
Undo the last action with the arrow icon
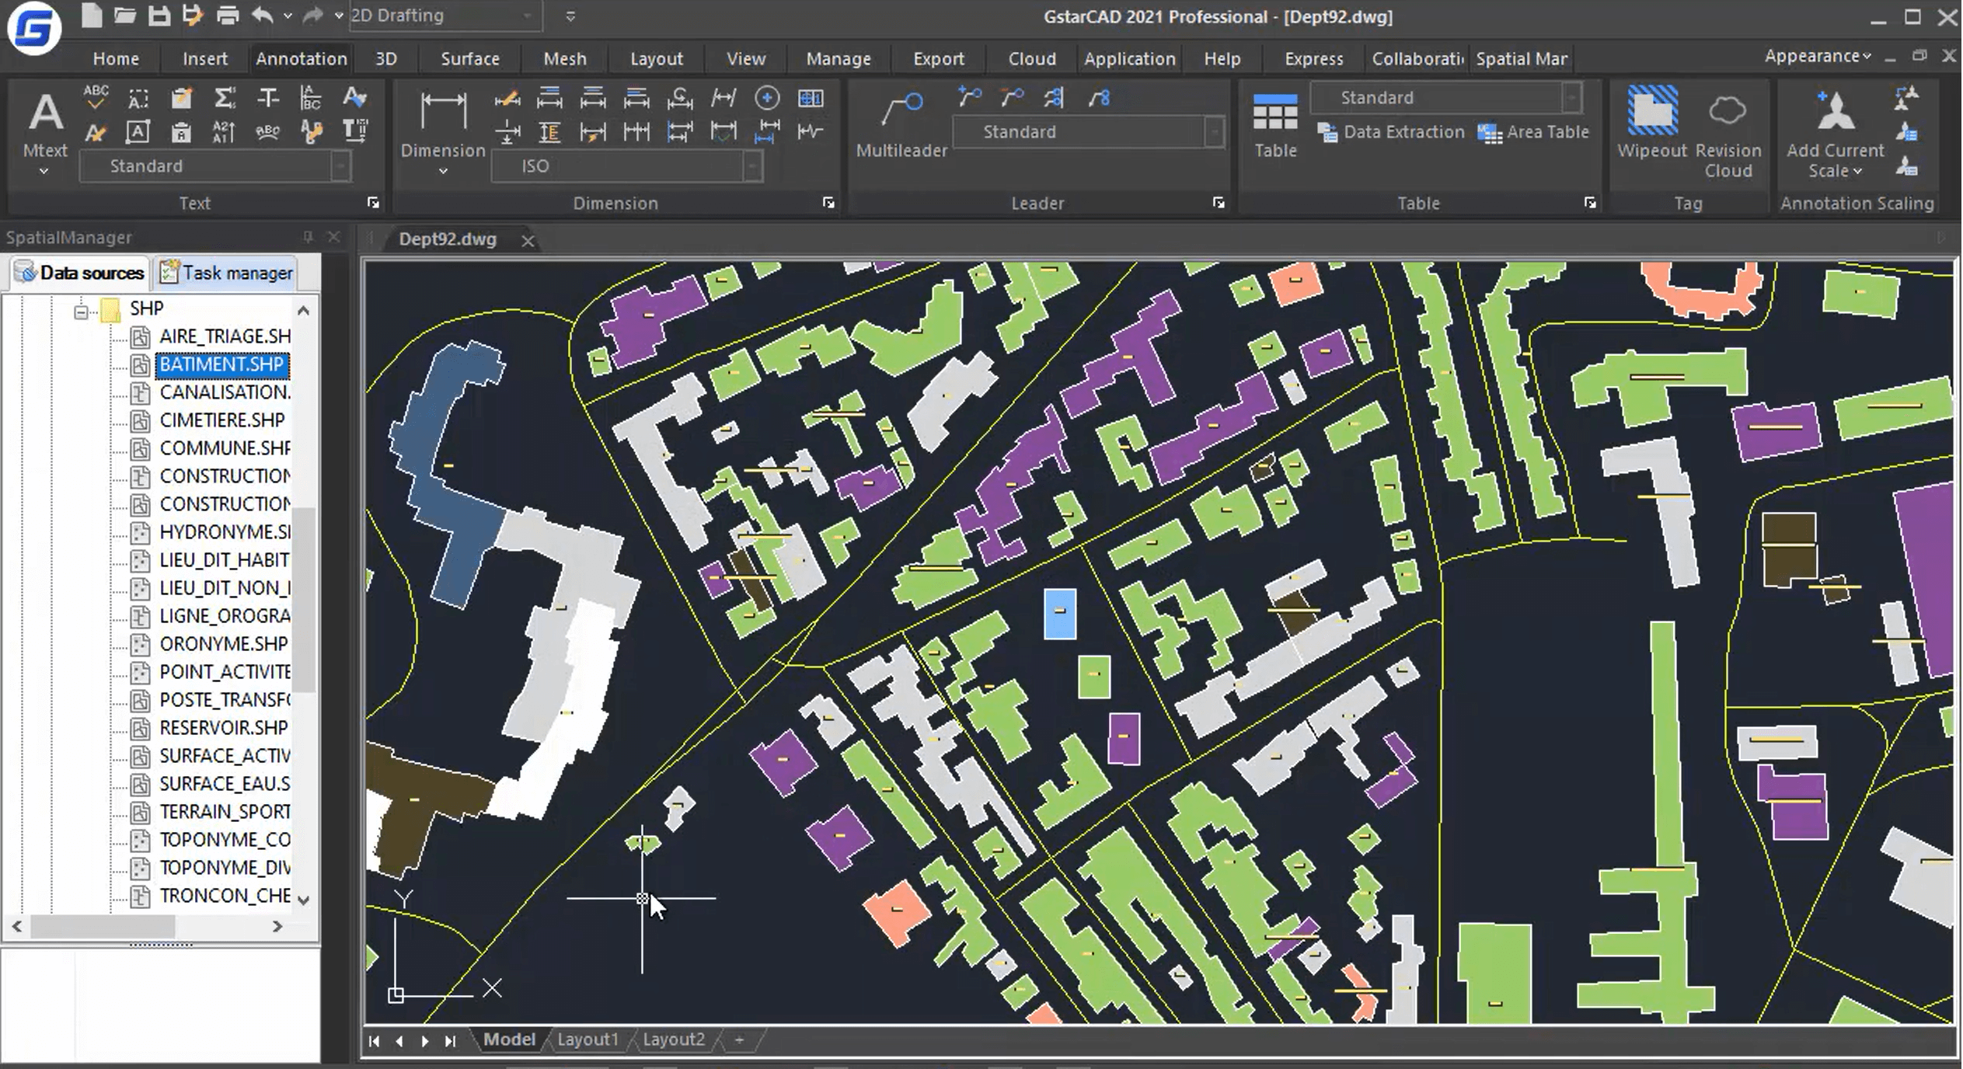tap(262, 16)
